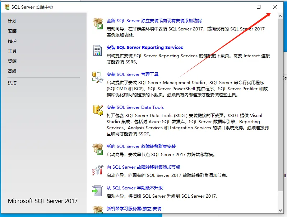Screen dimensions: 287x217
Task: Click the description starting 打开包含 SQL Server Data Tools
Action: [188, 125]
